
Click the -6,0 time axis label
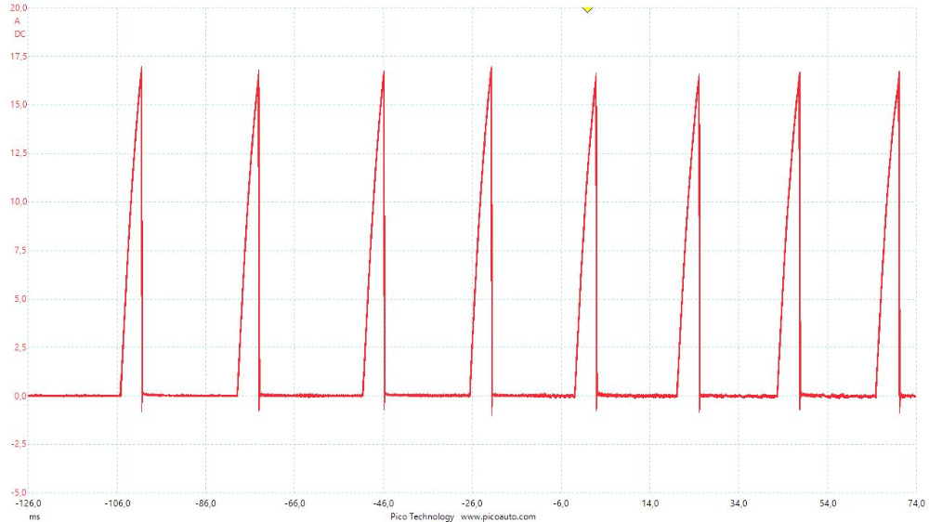[x=561, y=503]
